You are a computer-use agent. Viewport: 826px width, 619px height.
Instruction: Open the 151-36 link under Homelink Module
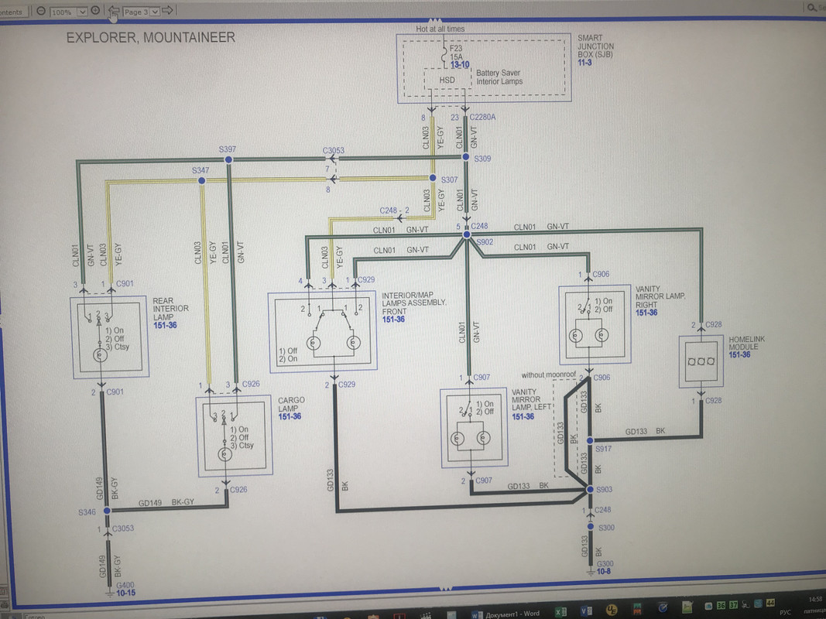coord(739,355)
